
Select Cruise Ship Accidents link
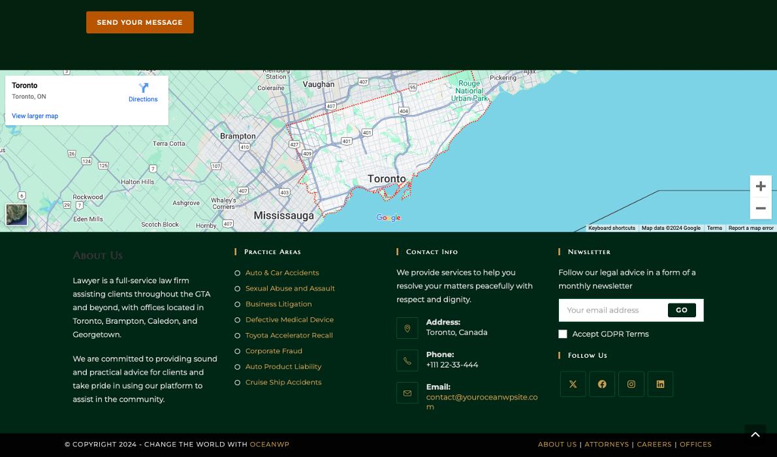click(x=283, y=383)
